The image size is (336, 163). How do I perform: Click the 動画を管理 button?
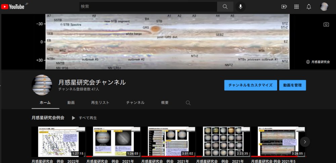292,85
